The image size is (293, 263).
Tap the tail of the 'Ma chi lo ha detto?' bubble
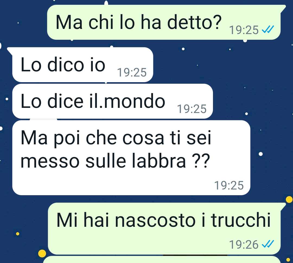point(283,8)
